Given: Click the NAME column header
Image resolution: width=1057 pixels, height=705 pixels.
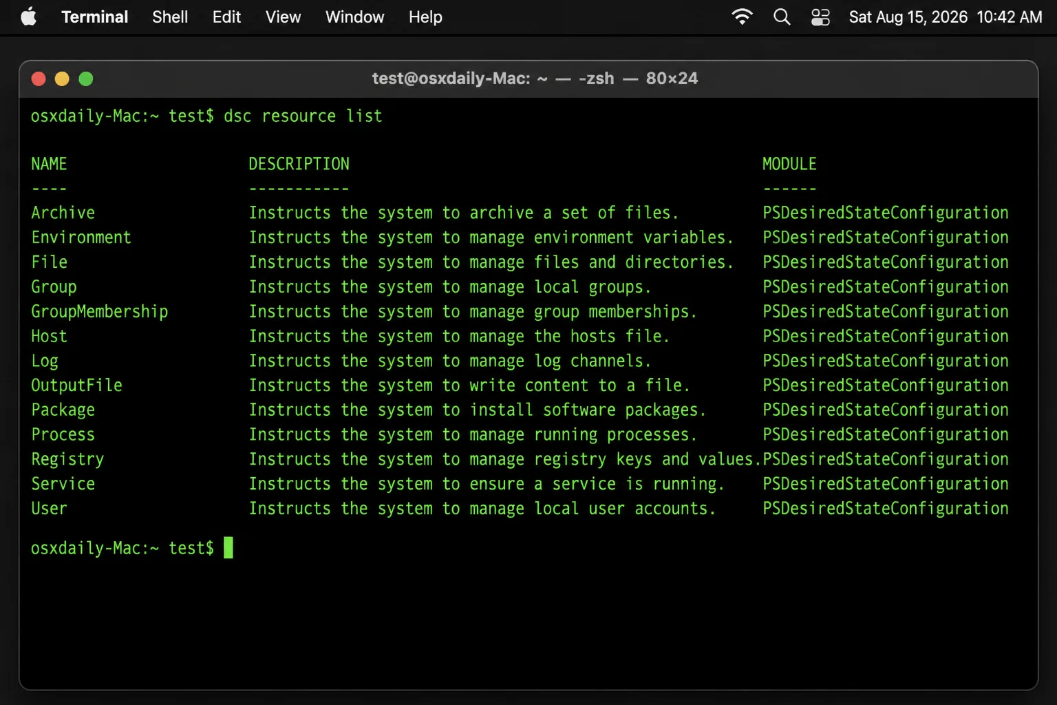Looking at the screenshot, I should (49, 164).
